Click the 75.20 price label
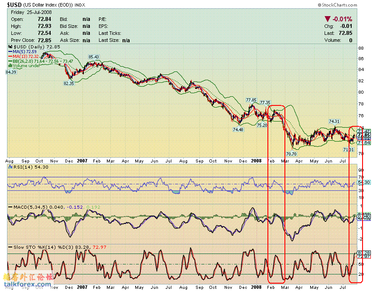The image size is (380, 291). click(262, 125)
